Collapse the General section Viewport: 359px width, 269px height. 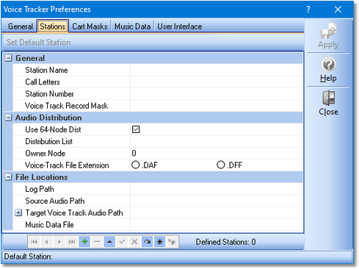[x=9, y=58]
